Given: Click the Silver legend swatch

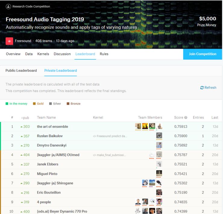Looking at the screenshot, I should [x=51, y=104].
